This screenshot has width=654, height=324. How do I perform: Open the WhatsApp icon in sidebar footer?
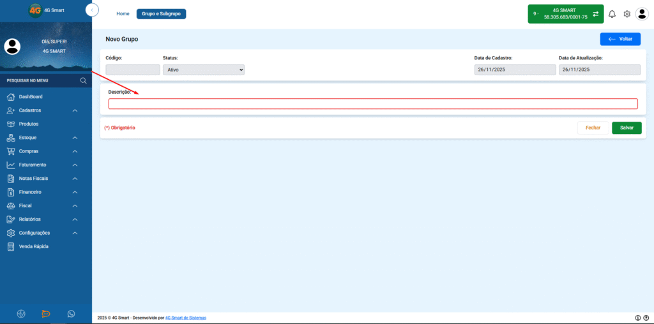click(72, 314)
